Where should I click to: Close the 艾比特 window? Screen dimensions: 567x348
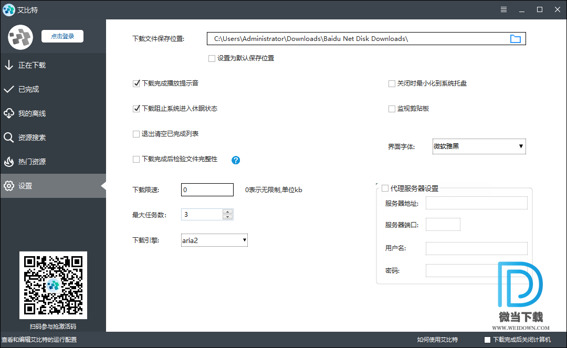pos(558,10)
